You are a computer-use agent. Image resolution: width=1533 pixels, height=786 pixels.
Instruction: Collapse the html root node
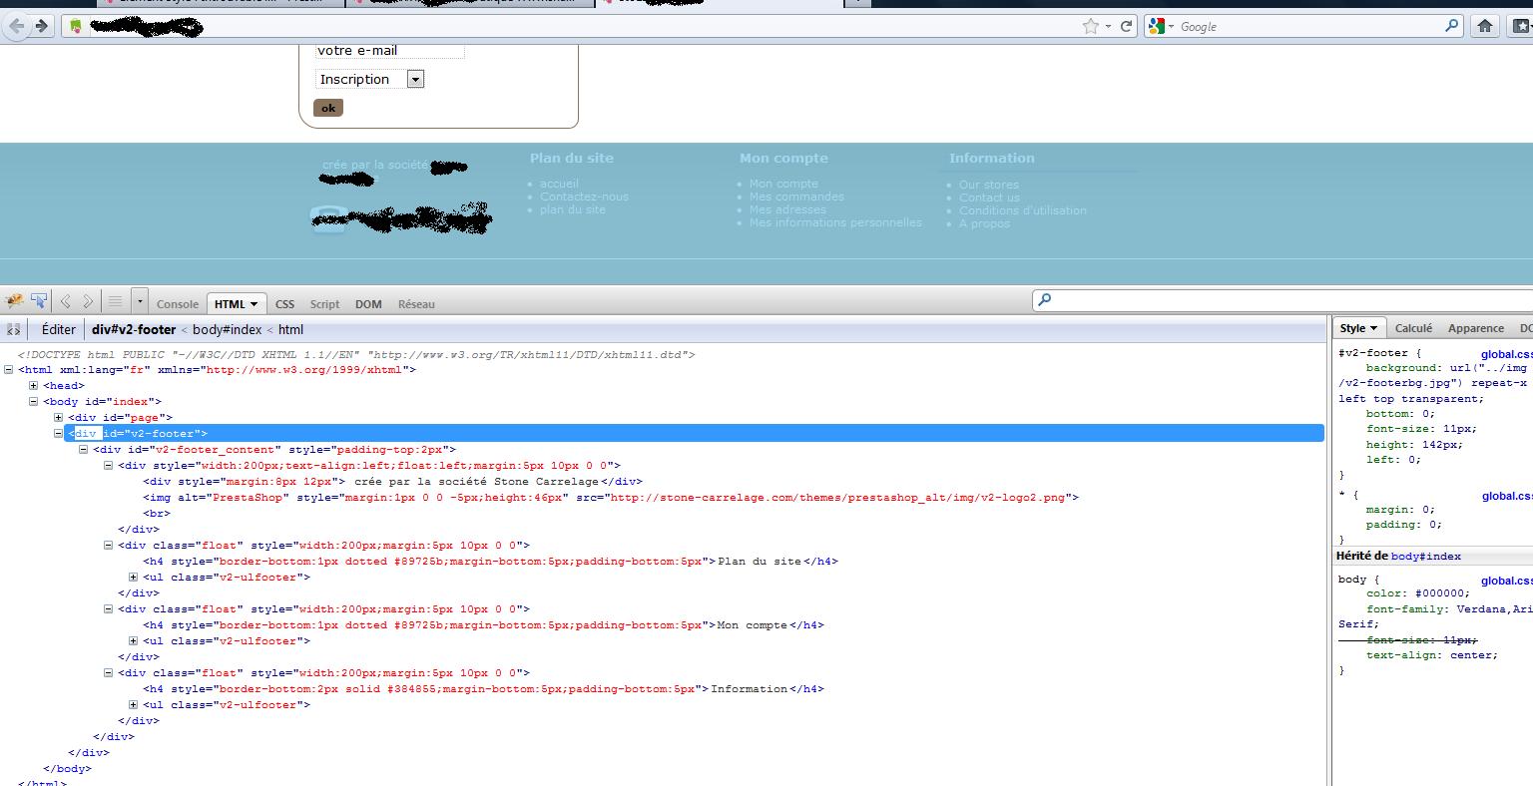(9, 370)
